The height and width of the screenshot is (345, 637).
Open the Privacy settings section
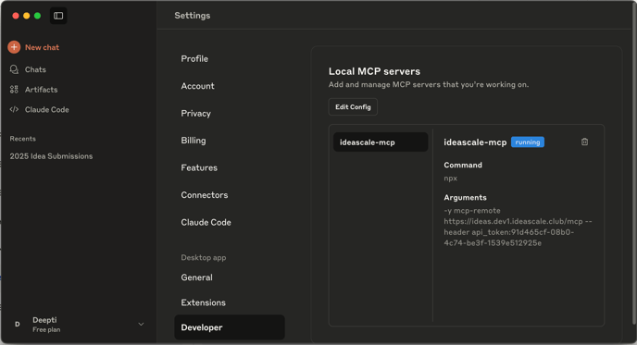[195, 113]
